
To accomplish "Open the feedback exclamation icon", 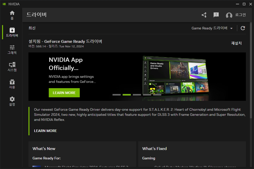I will pos(216,15).
